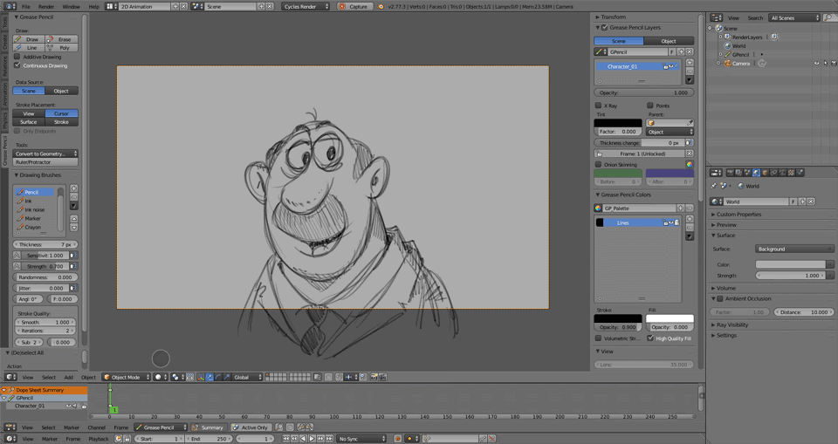Viewport: 838px width, 444px height.
Task: Toggle the High Quality Fill checkbox
Action: (650, 338)
